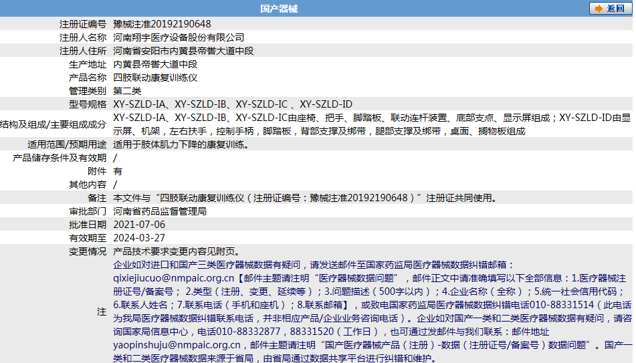Viewport: 636px width, 363px height.
Task: Click registrant name 河南翔宇医疗设备股份有限公司
Action: tap(179, 37)
